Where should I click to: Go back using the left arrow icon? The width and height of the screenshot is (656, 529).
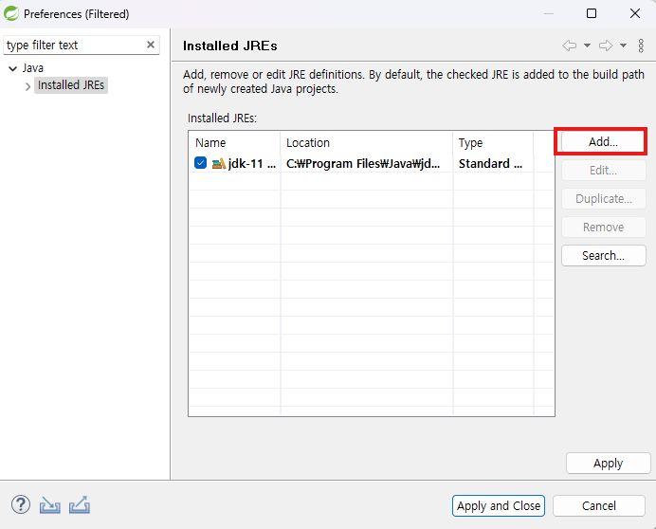(570, 46)
